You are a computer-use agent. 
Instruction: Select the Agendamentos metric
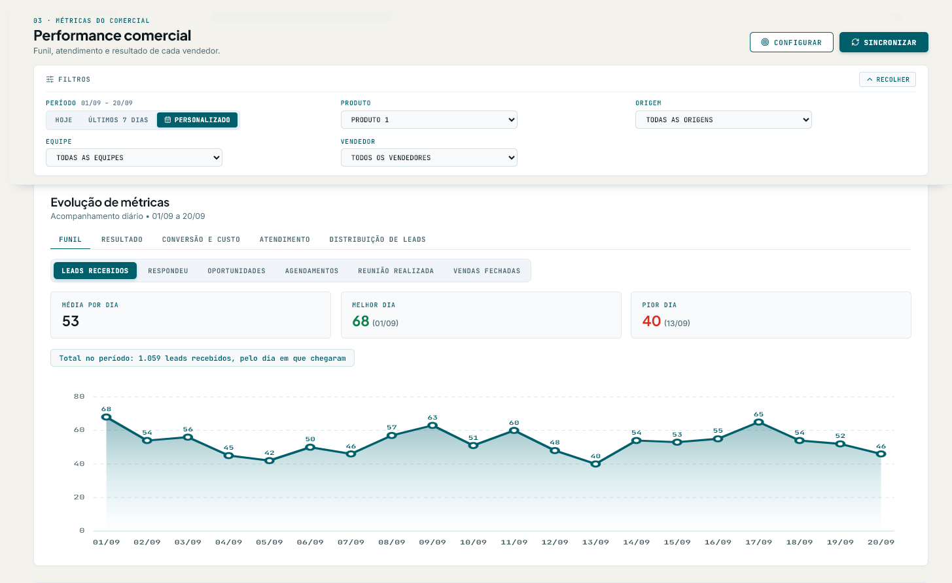pyautogui.click(x=312, y=271)
